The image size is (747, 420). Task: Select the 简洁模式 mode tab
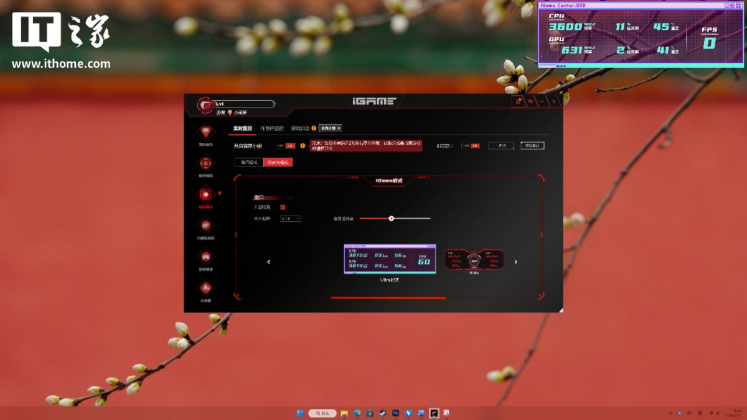(x=248, y=162)
